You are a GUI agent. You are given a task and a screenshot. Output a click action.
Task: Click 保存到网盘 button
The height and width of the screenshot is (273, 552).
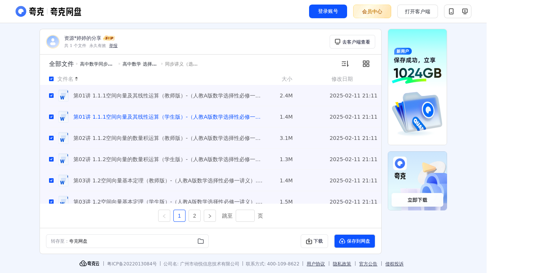pos(355,241)
